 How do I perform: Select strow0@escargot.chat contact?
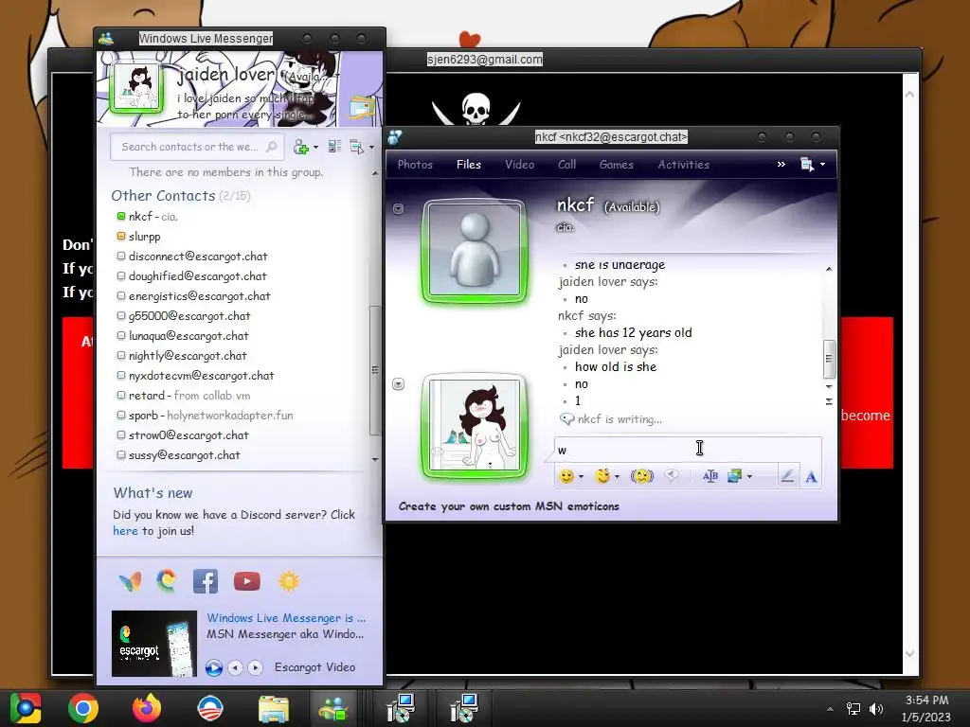tap(183, 434)
